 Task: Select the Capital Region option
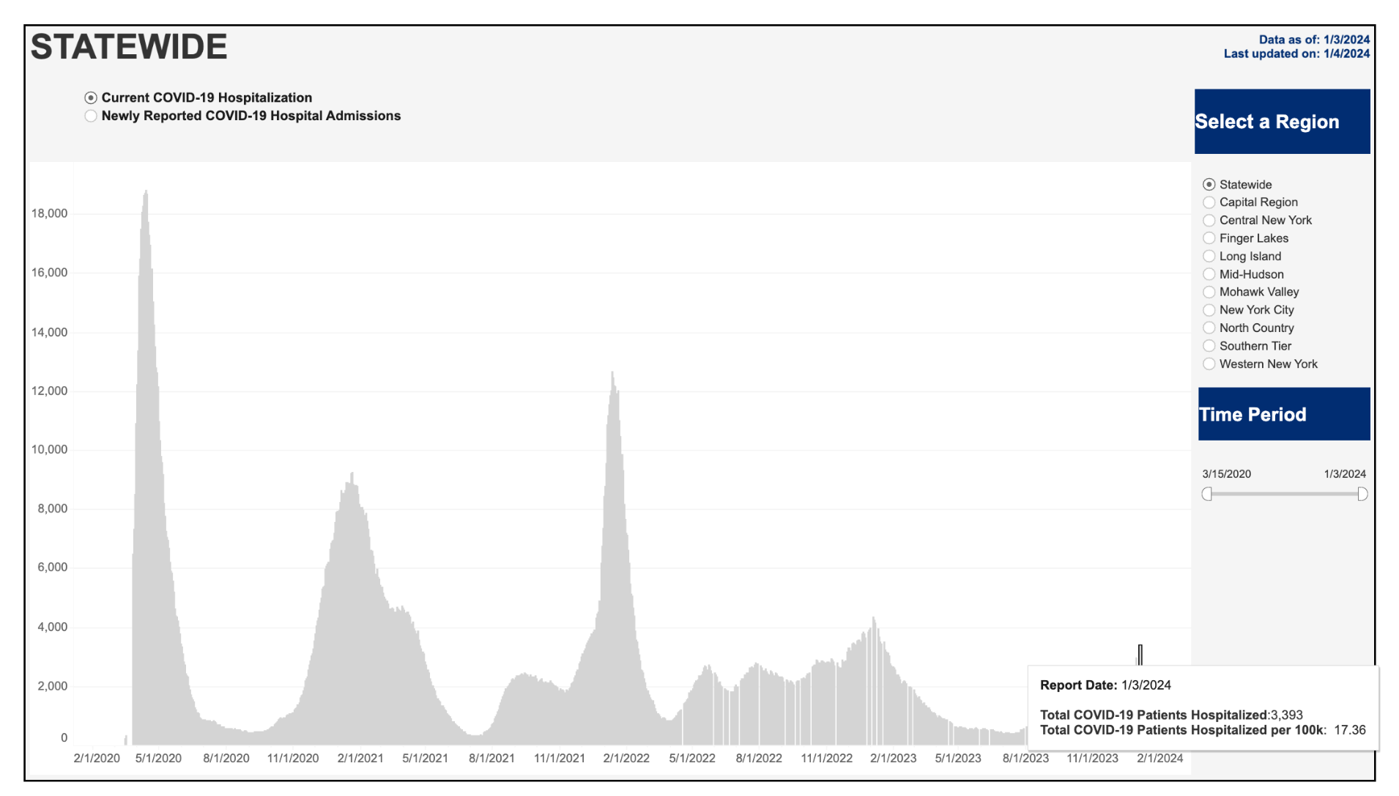(1209, 203)
